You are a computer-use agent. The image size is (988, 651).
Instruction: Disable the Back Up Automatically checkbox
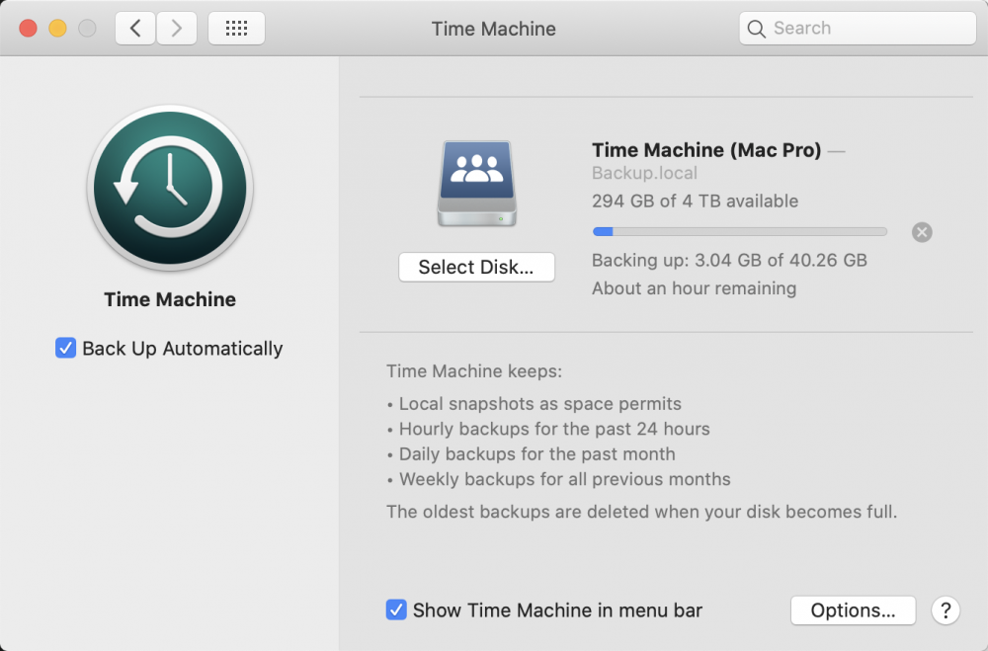(x=65, y=348)
